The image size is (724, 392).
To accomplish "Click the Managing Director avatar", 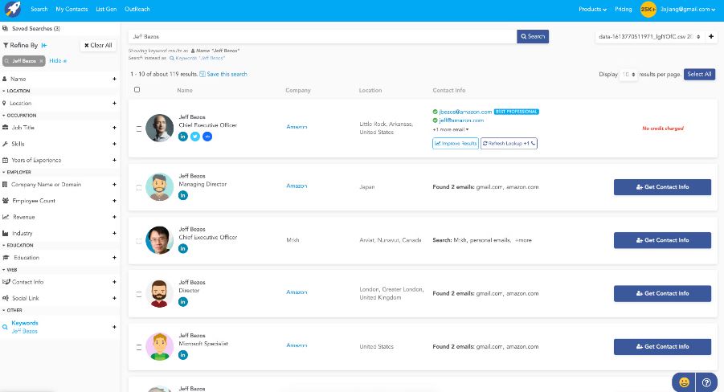I will (x=159, y=187).
